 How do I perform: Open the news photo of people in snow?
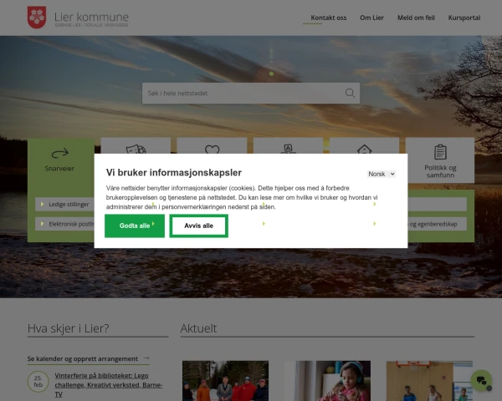[225, 381]
